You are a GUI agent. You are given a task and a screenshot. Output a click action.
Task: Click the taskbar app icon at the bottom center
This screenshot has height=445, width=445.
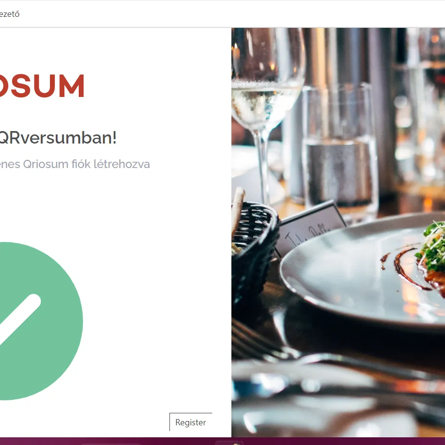coord(229,443)
